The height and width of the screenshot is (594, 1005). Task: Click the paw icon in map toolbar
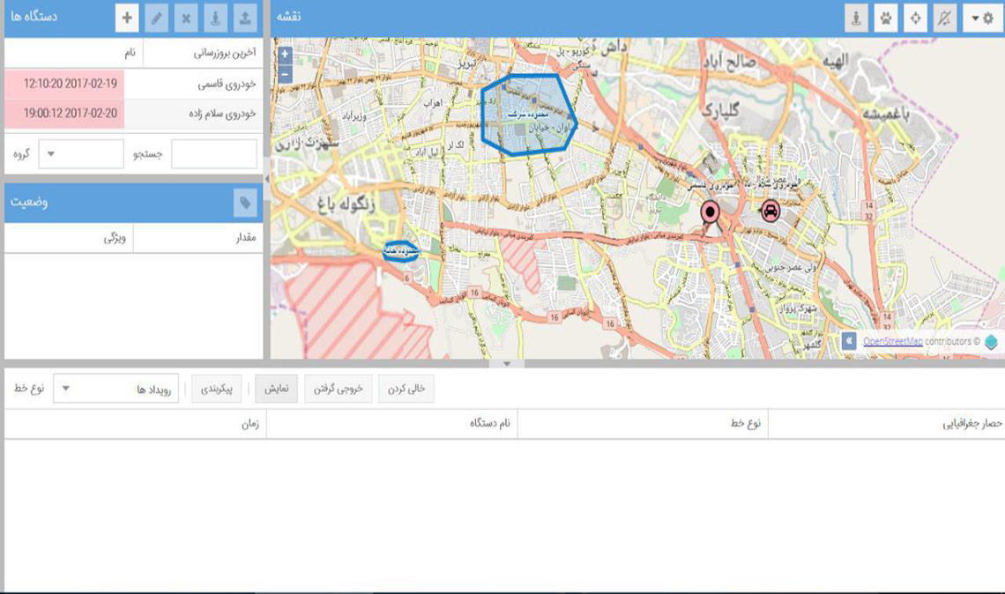[886, 18]
